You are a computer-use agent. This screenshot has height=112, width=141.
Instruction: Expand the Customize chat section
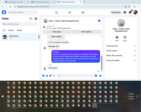tap(121, 46)
